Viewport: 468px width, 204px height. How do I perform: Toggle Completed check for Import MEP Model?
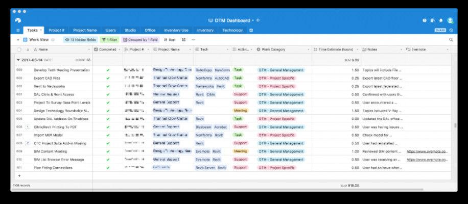108,135
